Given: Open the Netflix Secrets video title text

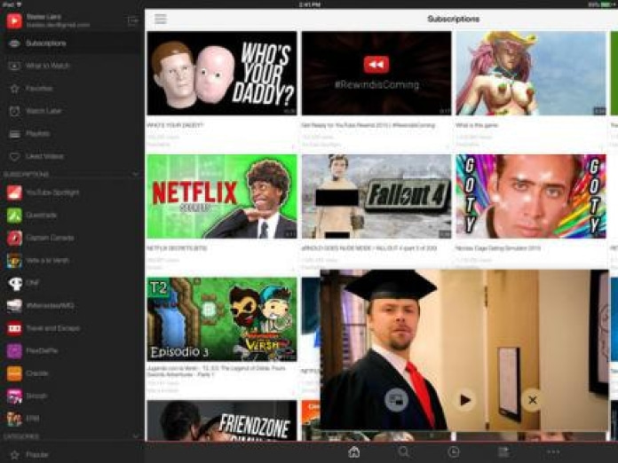Looking at the screenshot, I should (x=177, y=248).
